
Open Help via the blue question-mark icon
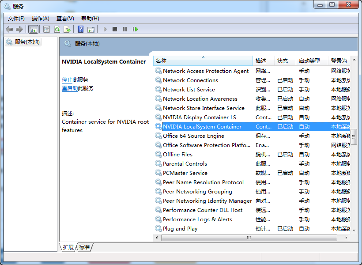click(x=80, y=29)
